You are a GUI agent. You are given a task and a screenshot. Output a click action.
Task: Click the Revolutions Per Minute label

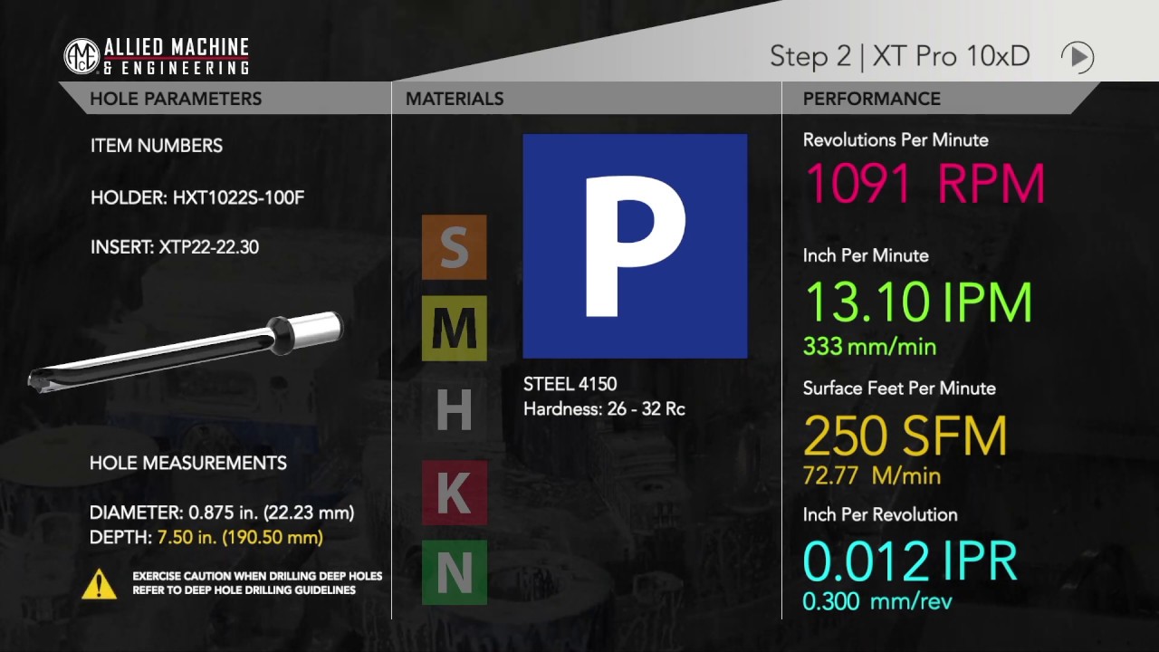pos(896,139)
